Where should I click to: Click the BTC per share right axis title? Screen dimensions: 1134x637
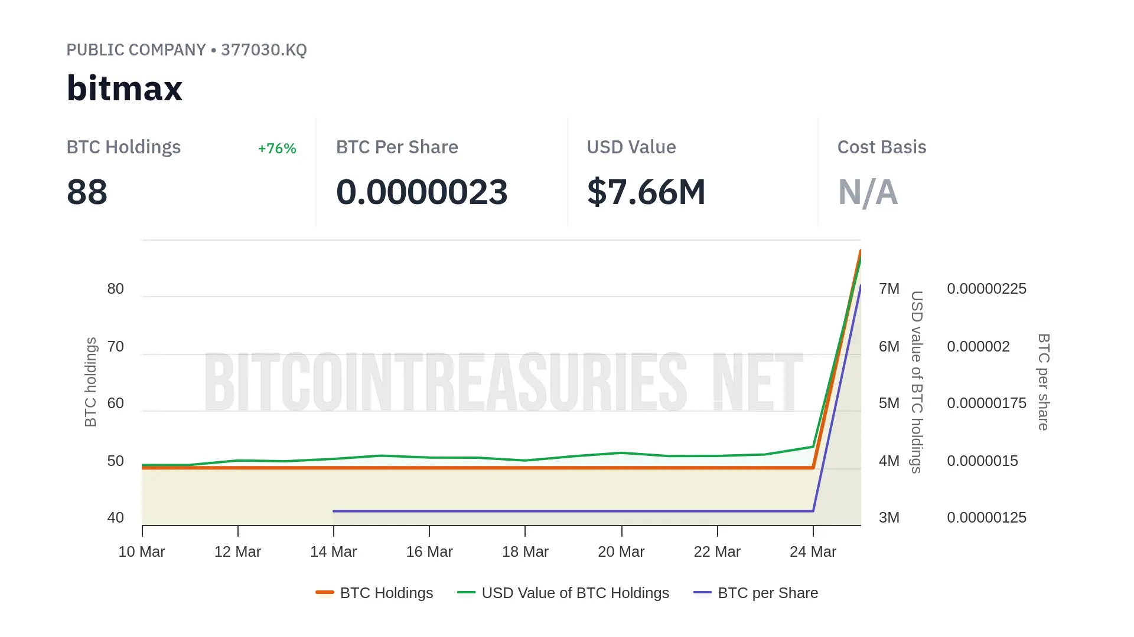pyautogui.click(x=1044, y=382)
